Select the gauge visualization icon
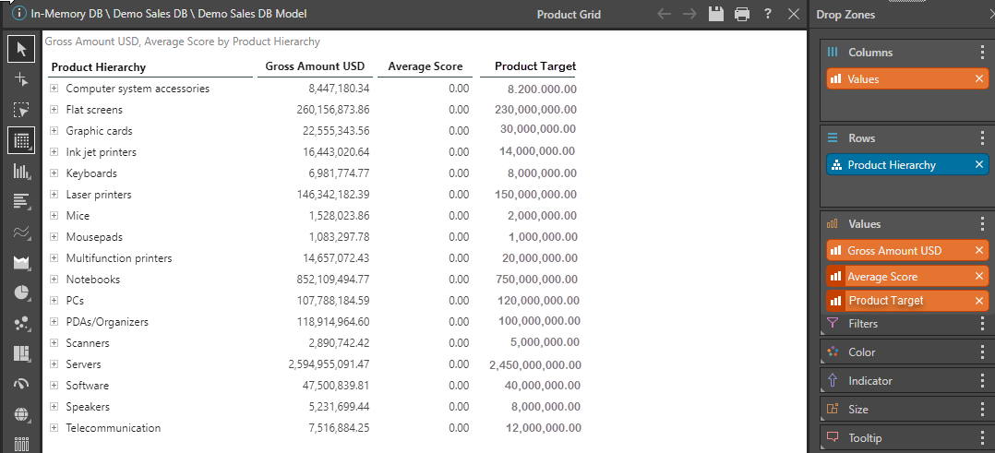 [x=21, y=385]
